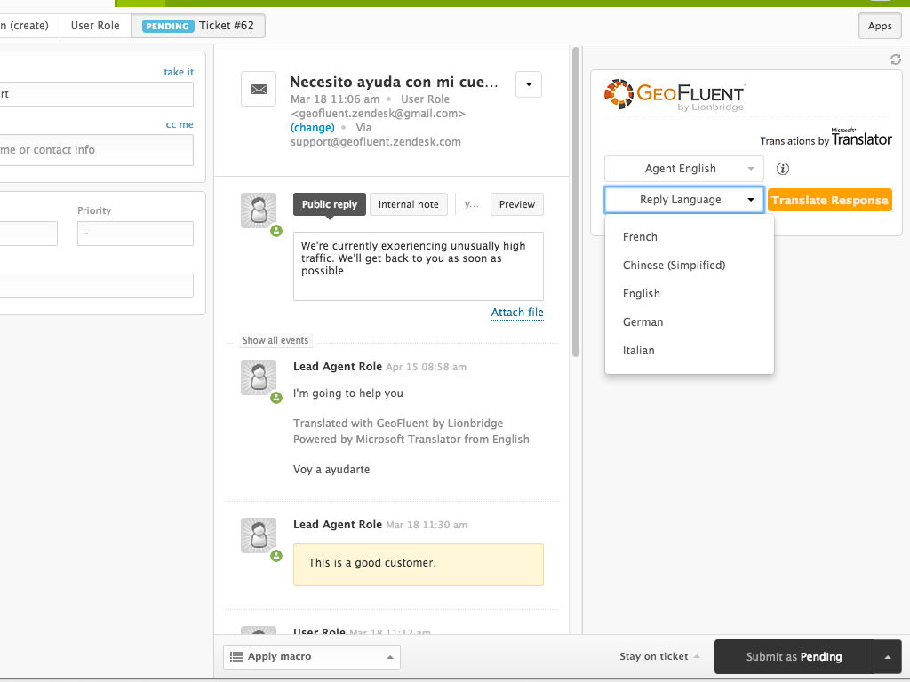
Task: Click Submit as Pending
Action: 794,657
